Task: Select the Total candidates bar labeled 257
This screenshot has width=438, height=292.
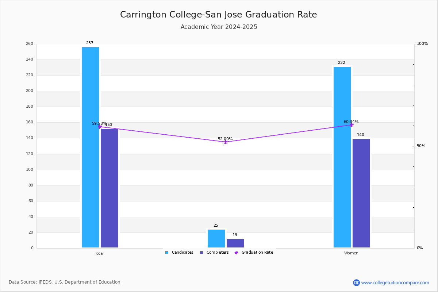Action: pos(90,147)
